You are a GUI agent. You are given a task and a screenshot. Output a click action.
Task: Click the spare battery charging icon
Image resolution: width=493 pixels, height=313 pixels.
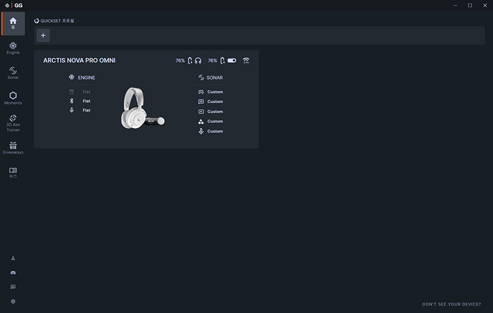click(222, 61)
